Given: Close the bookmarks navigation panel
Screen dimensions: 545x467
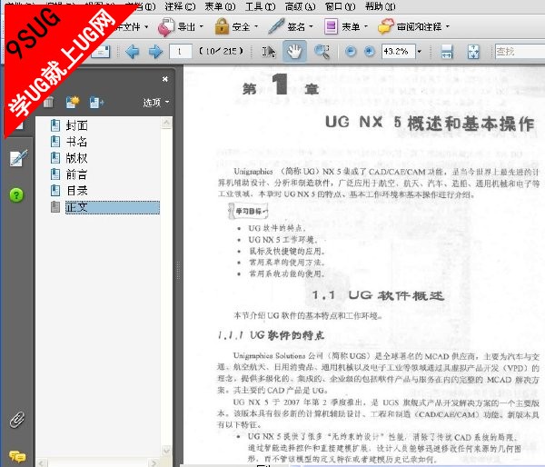Looking at the screenshot, I should pos(165,79).
